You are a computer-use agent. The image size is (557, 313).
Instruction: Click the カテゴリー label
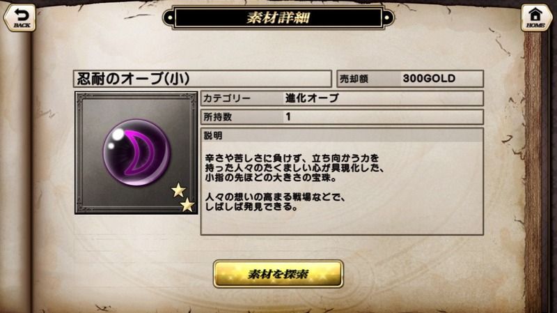227,98
